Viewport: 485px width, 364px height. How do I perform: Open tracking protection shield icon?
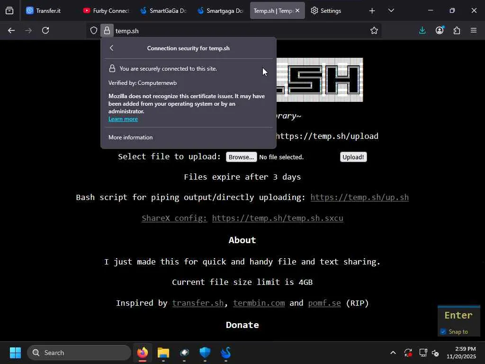click(x=94, y=30)
